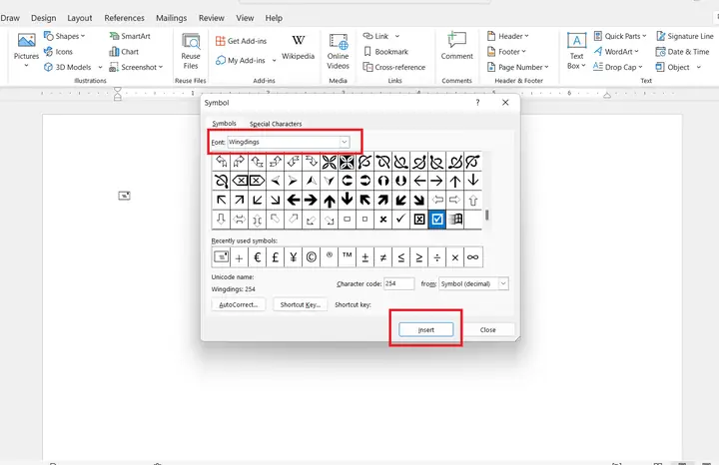Select the boxed X symbol
719x465 pixels.
pyautogui.click(x=419, y=220)
